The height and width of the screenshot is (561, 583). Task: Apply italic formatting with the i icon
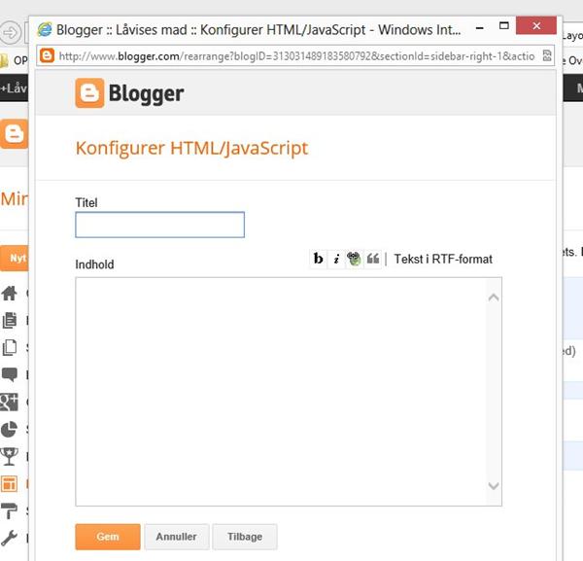[336, 259]
